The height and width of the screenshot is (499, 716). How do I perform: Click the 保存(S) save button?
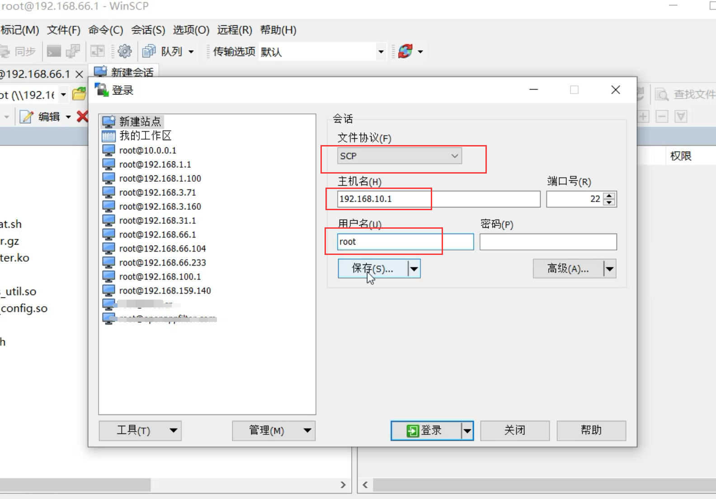pyautogui.click(x=373, y=268)
